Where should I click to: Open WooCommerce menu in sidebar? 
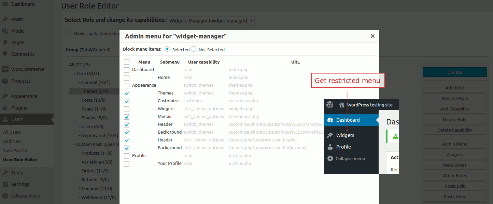point(27,69)
